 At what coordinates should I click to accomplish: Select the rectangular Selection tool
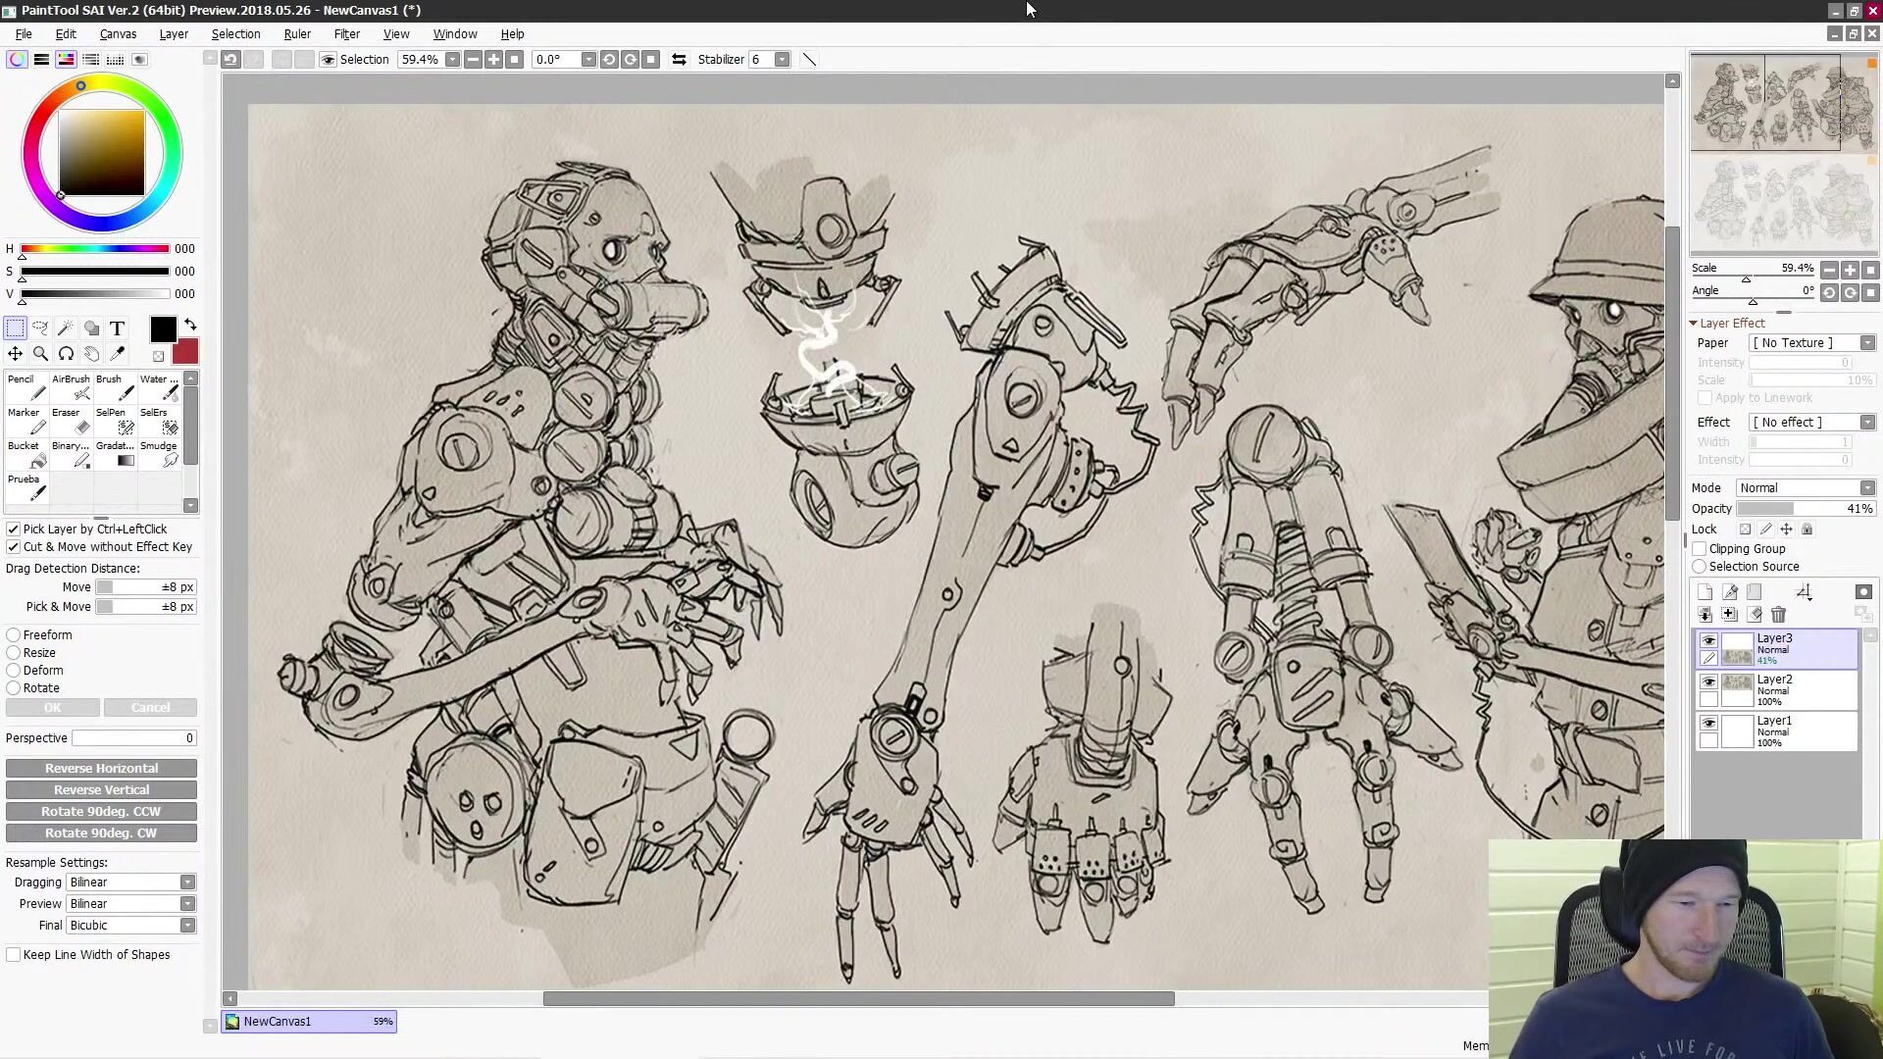point(16,328)
